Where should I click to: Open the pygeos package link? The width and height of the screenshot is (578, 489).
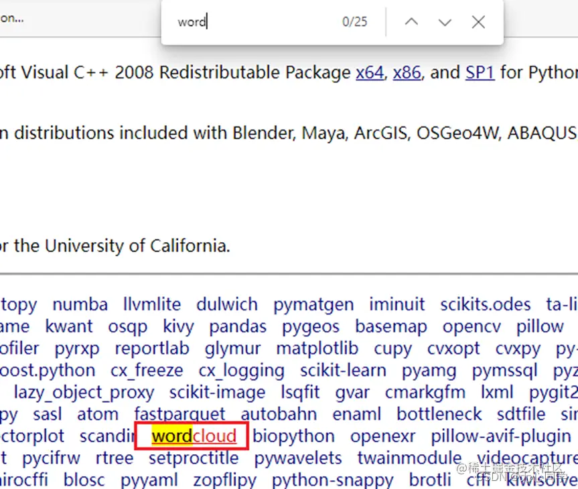pos(310,327)
